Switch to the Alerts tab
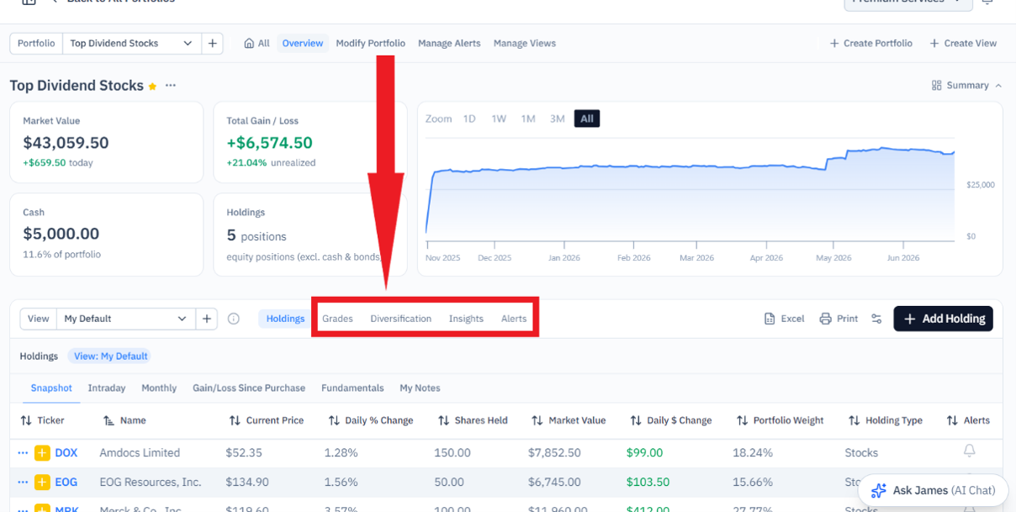 point(514,319)
